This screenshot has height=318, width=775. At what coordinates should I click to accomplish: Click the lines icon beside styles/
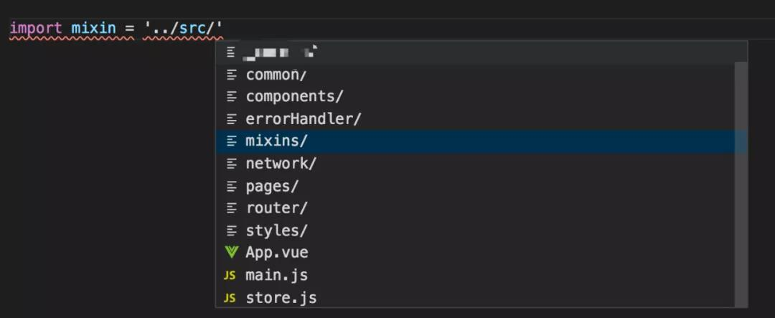pos(231,230)
